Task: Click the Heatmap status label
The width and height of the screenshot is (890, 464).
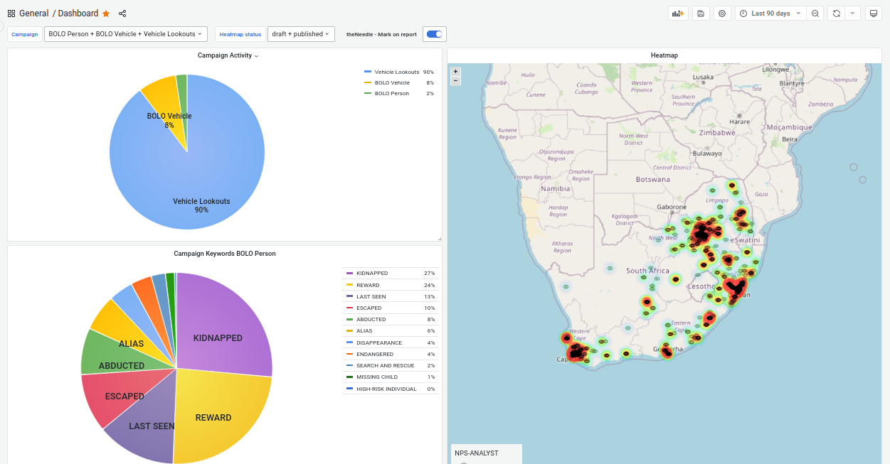Action: 242,33
